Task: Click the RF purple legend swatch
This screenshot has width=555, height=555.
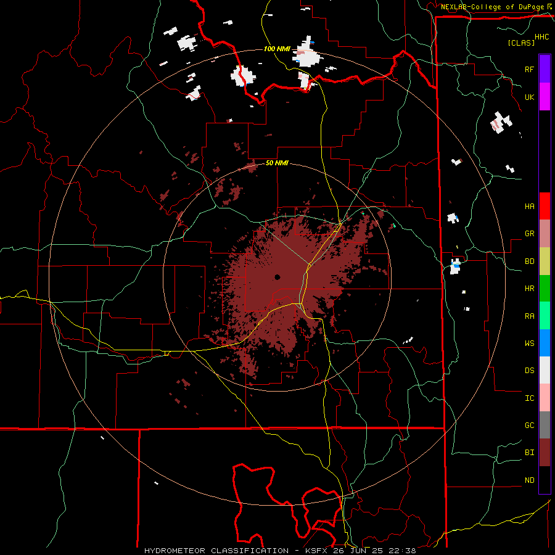Action: click(545, 69)
